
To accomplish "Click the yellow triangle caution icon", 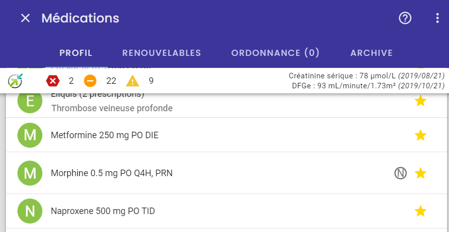I will [133, 81].
